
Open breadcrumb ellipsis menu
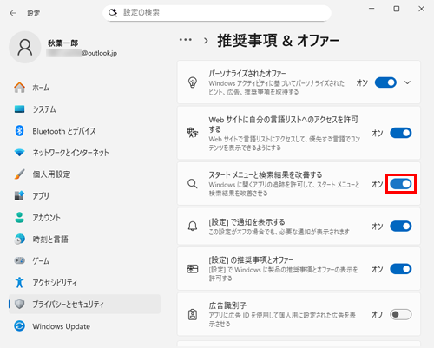186,40
